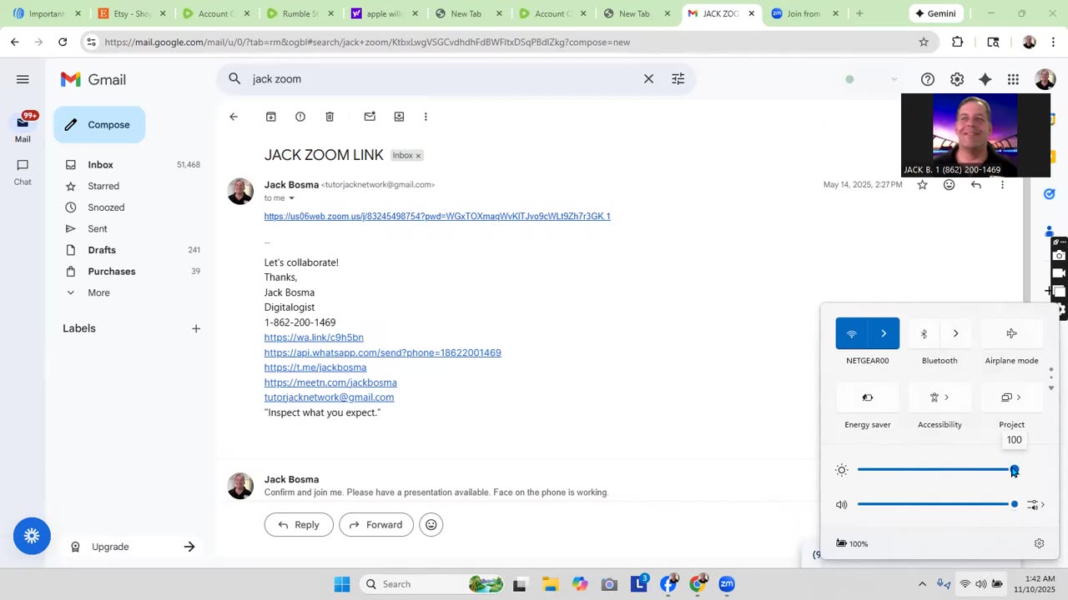Image resolution: width=1068 pixels, height=600 pixels.
Task: Reload the page in Chrome
Action: click(63, 42)
